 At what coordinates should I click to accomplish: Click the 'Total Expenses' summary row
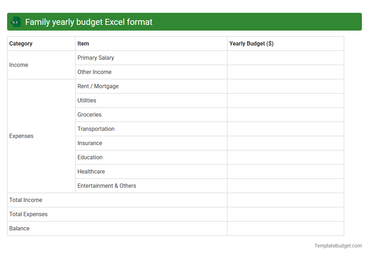(28, 214)
